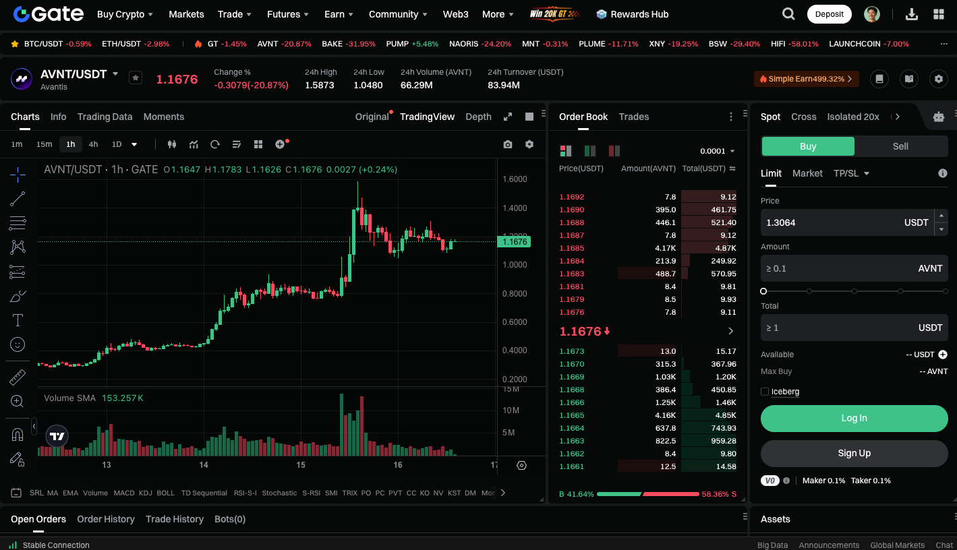Viewport: 957px width, 550px height.
Task: Expand the order book precision 0.0001 dropdown
Action: click(x=717, y=150)
